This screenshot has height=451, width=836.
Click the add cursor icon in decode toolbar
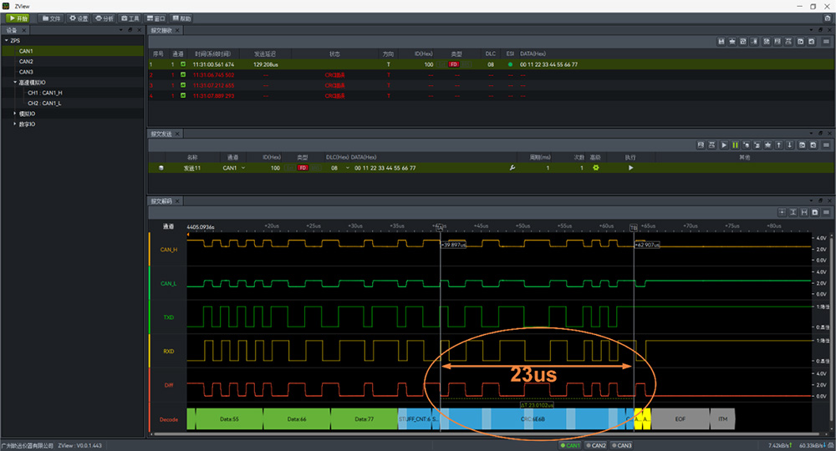[782, 213]
